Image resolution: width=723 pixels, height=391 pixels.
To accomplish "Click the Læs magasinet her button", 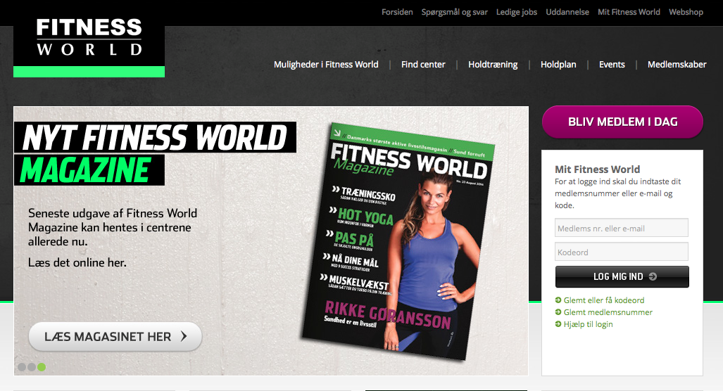I will click(x=115, y=337).
